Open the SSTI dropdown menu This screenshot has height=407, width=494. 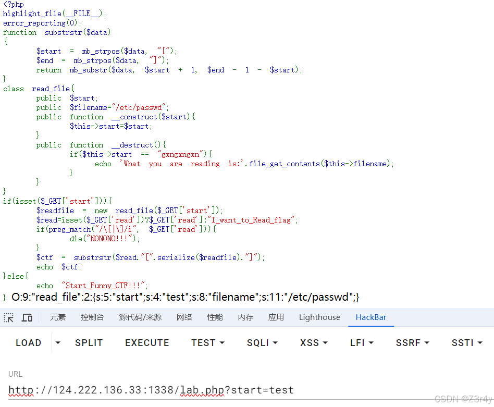click(x=467, y=343)
